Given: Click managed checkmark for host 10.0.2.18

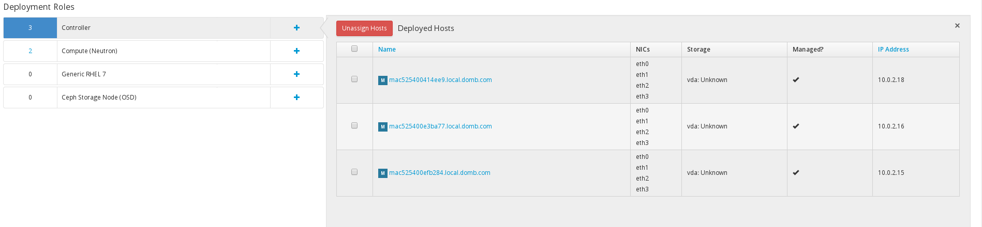Looking at the screenshot, I should click(796, 80).
